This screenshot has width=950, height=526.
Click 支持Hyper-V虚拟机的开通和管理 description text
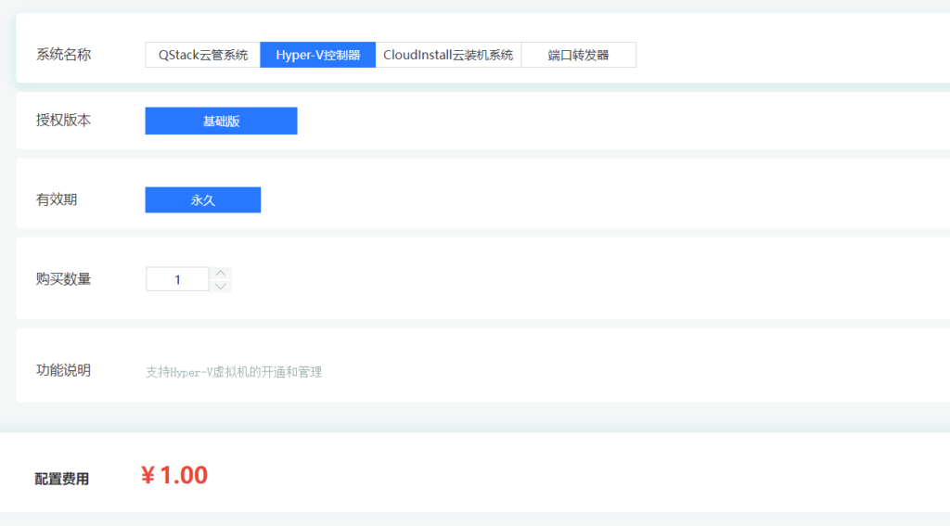click(x=233, y=372)
